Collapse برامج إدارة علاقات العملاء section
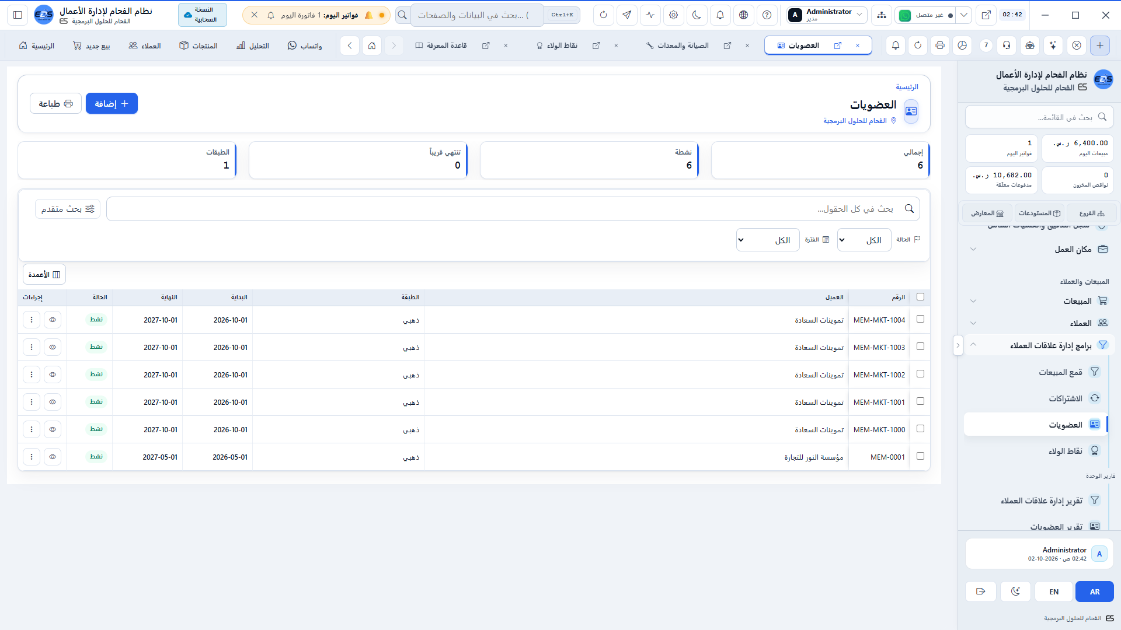Image resolution: width=1121 pixels, height=630 pixels. click(1039, 345)
